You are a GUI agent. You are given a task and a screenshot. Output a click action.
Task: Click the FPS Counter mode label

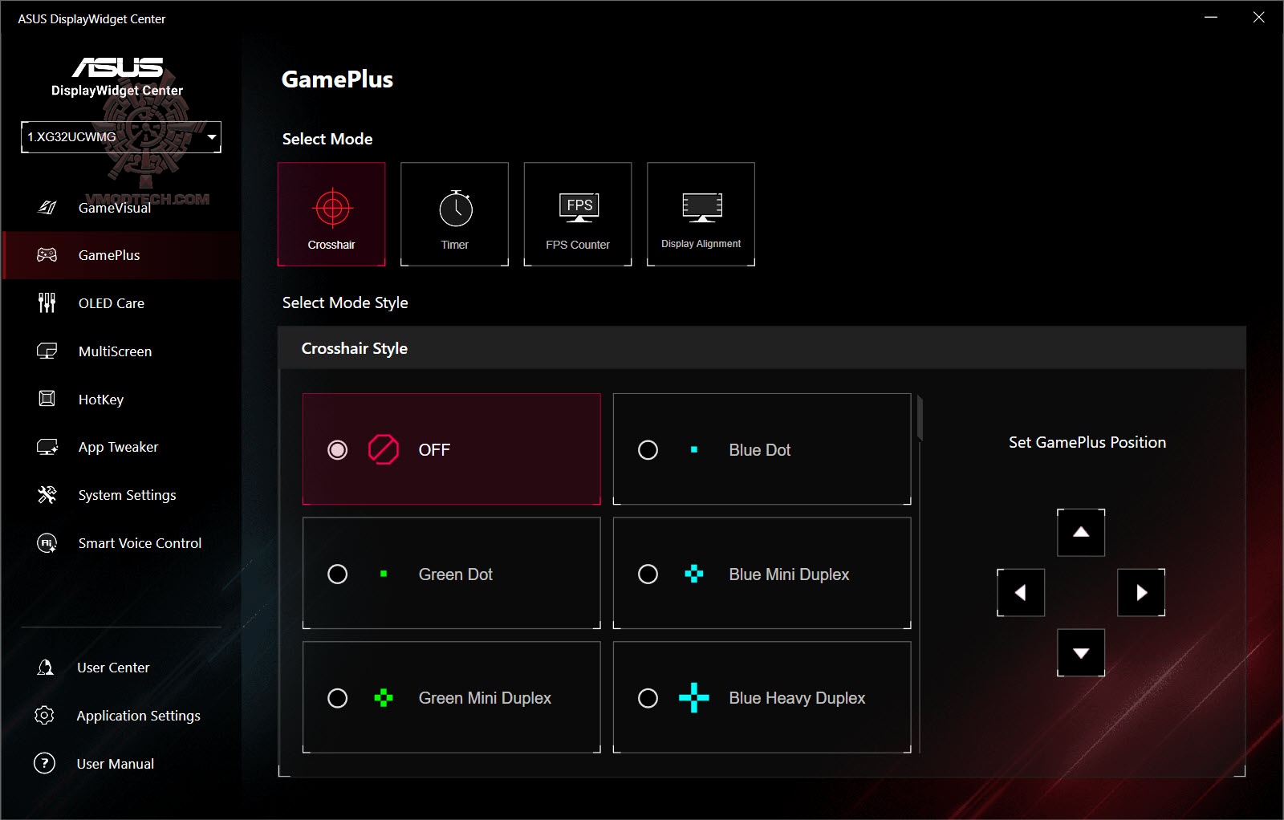(578, 245)
